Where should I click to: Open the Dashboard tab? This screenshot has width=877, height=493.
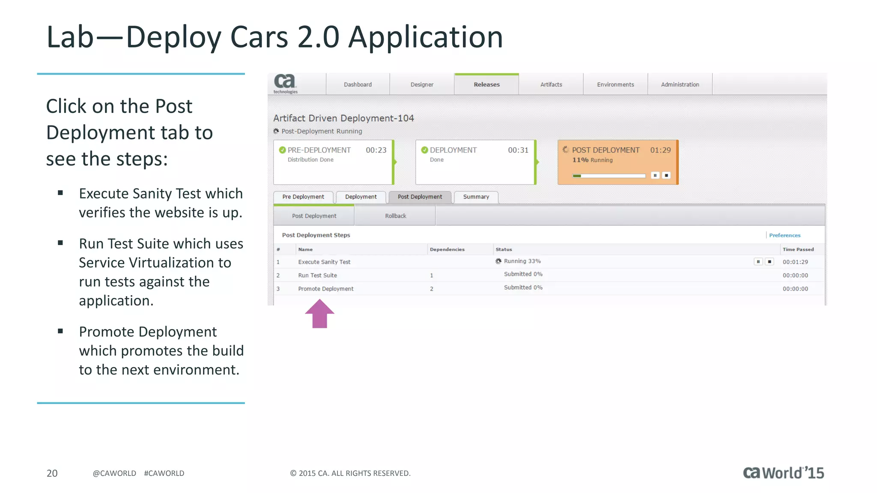pyautogui.click(x=358, y=84)
